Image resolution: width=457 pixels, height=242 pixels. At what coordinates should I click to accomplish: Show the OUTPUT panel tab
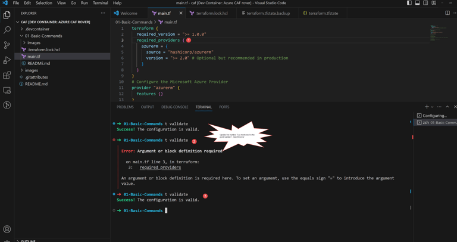pyautogui.click(x=148, y=107)
